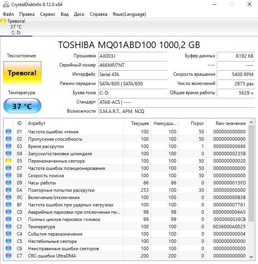Open the Язык(Language) menu
The height and width of the screenshot is (264, 258).
pos(129,14)
